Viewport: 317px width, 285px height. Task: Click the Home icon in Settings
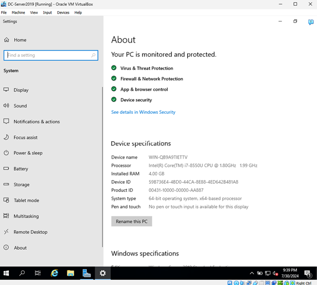point(7,40)
